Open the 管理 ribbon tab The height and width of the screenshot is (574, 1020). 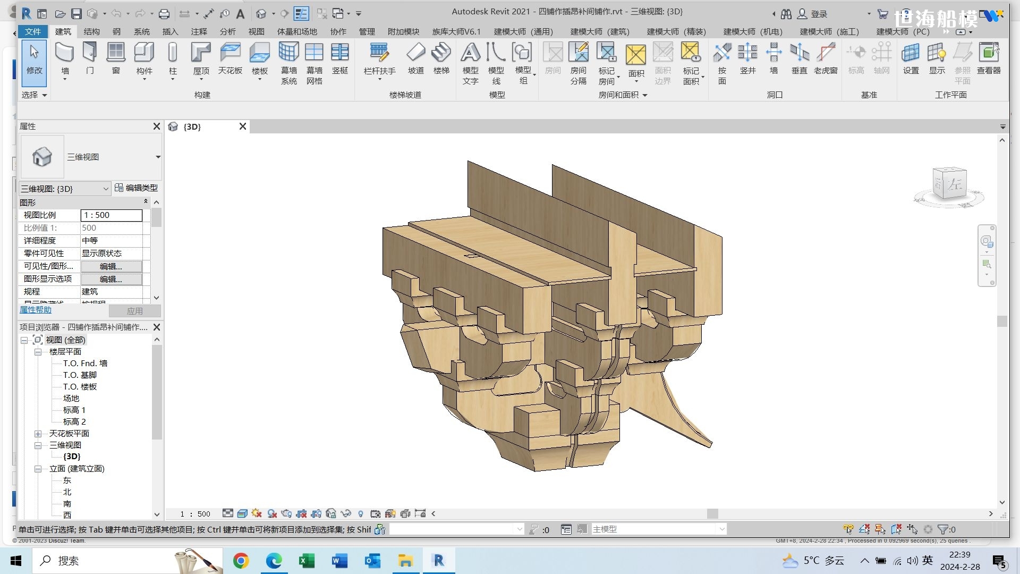367,31
